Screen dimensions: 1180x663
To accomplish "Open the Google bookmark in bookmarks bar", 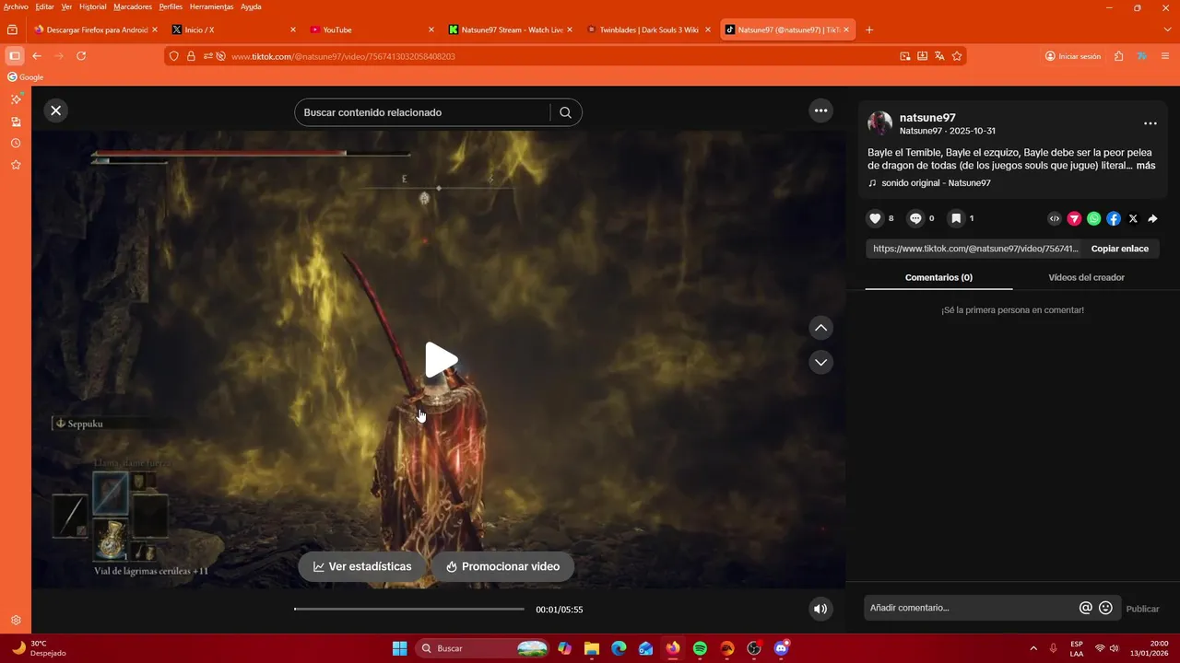I will (26, 77).
